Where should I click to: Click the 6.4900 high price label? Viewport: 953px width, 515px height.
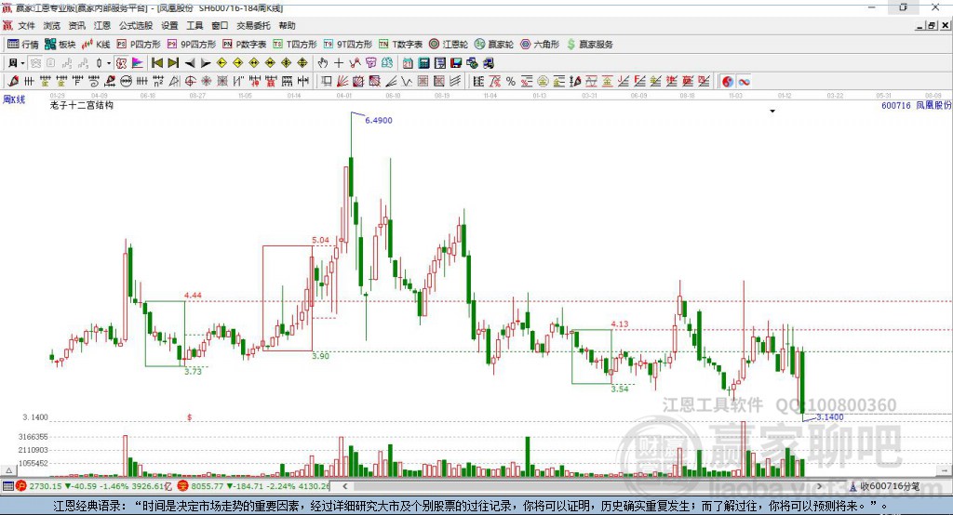point(379,120)
